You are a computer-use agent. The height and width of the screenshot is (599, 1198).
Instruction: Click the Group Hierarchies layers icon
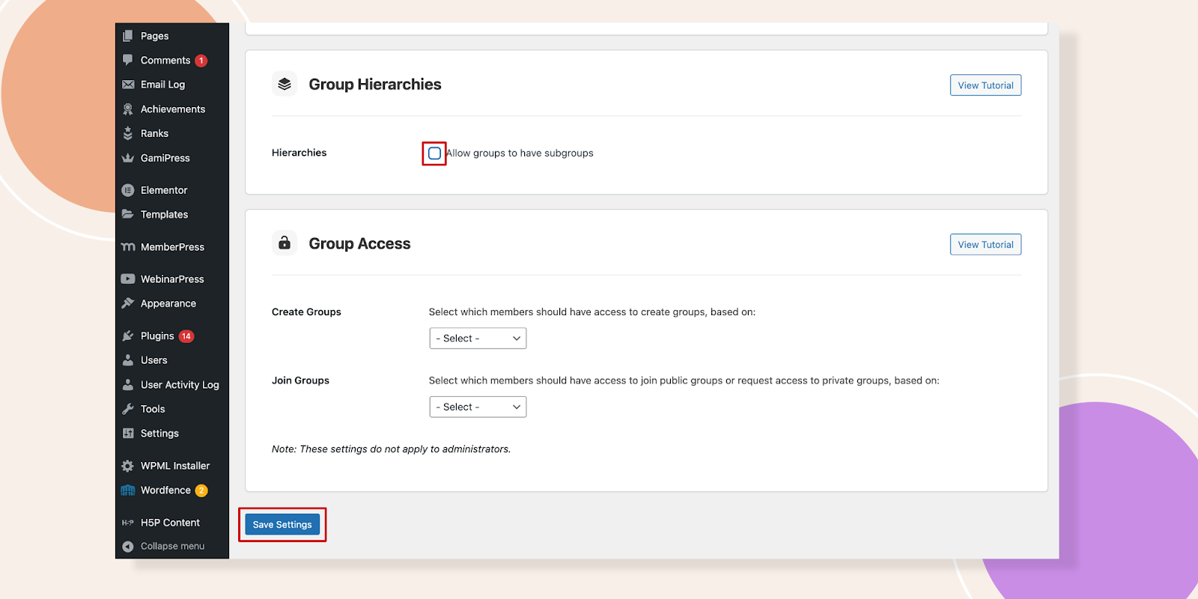285,84
